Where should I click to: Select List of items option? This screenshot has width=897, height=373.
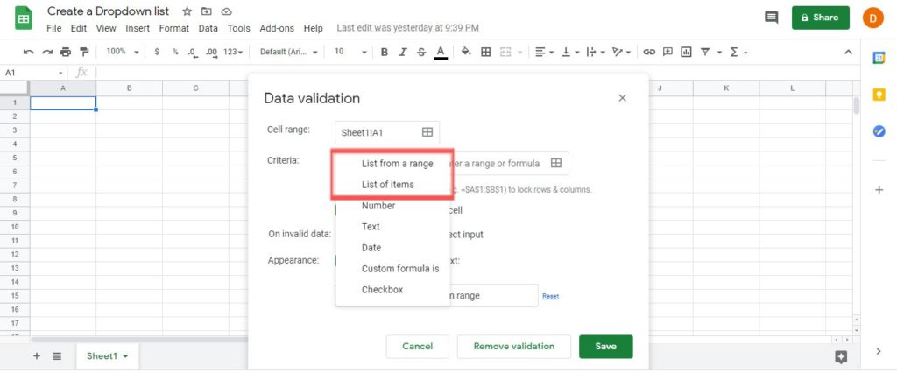pyautogui.click(x=392, y=185)
